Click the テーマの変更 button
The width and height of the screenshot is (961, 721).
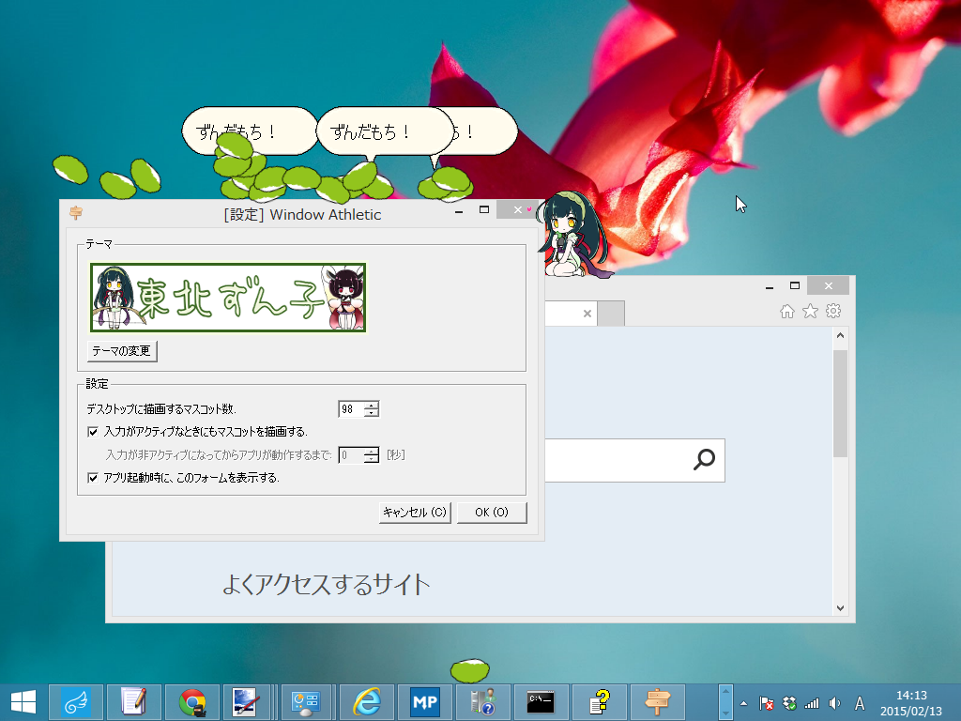[x=122, y=351]
